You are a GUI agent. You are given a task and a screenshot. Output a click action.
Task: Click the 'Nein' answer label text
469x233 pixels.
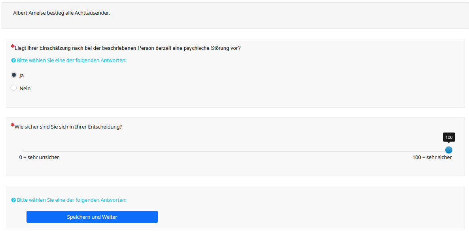[25, 89]
